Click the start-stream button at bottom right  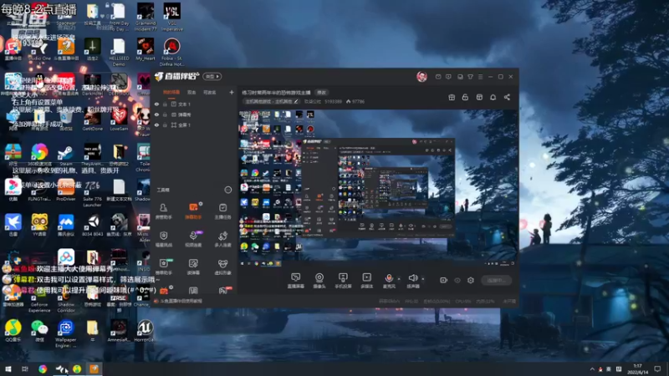496,280
